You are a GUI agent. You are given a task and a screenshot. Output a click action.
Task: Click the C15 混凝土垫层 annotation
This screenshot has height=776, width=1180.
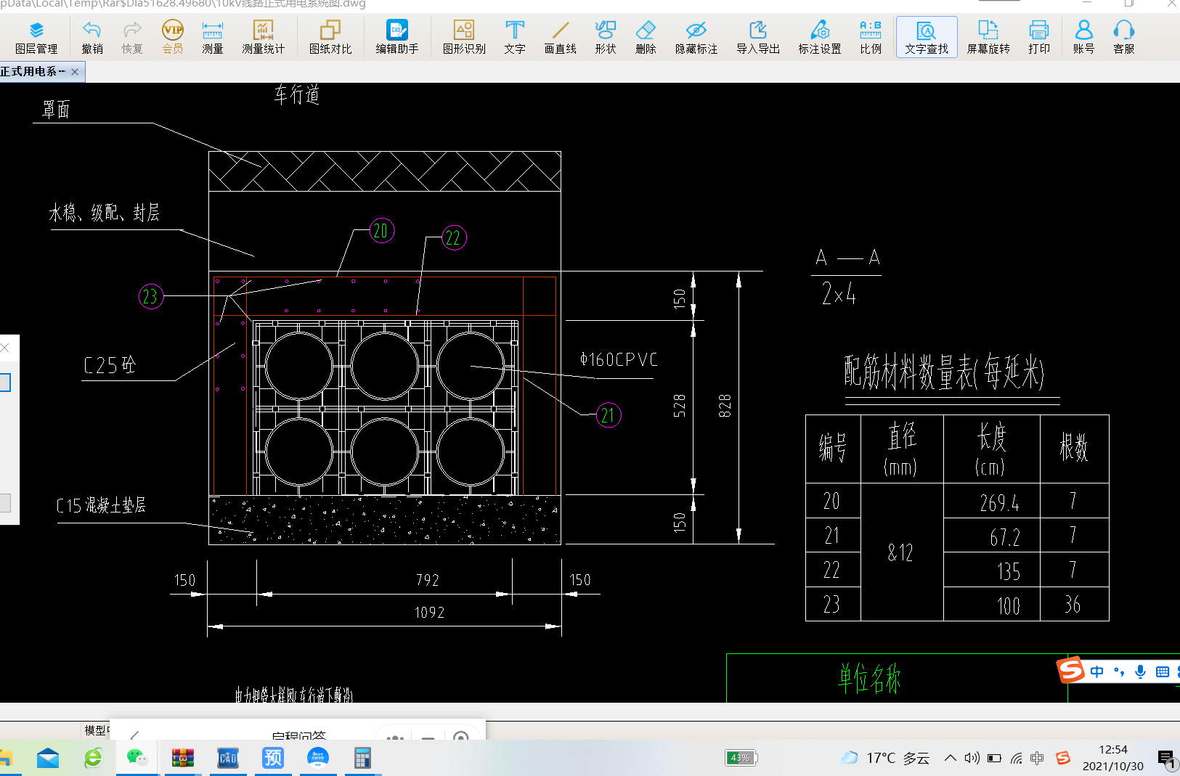(101, 505)
